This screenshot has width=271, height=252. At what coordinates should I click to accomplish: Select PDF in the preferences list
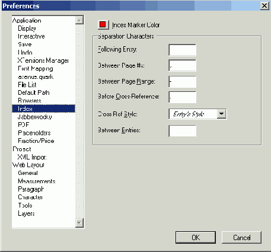(x=24, y=125)
